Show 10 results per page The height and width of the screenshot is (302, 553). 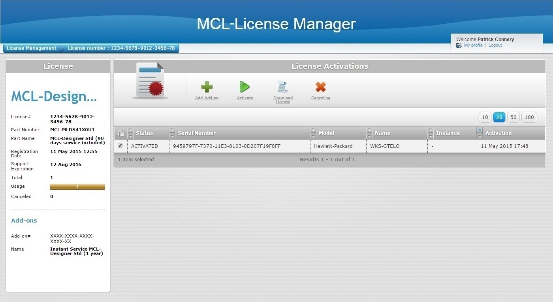point(485,117)
